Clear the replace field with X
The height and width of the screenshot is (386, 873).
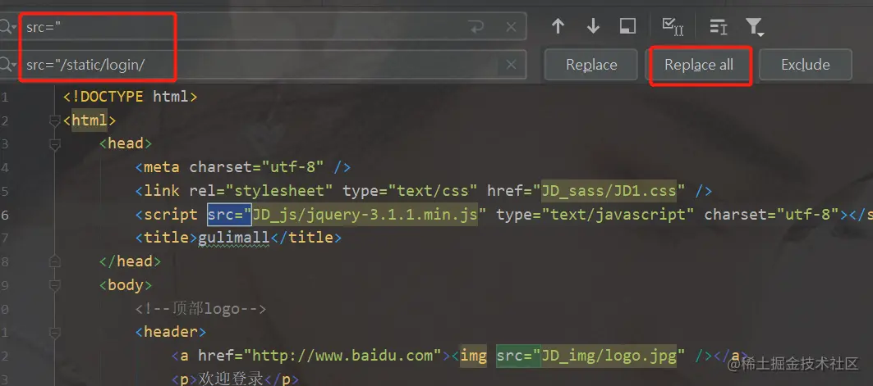(511, 65)
